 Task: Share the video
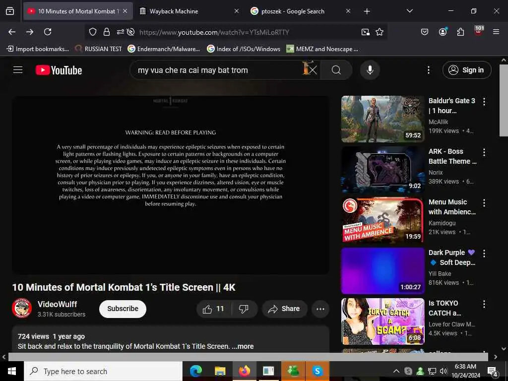[284, 309]
